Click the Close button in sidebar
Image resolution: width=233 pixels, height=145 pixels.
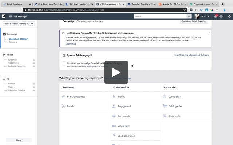[x=19, y=140]
